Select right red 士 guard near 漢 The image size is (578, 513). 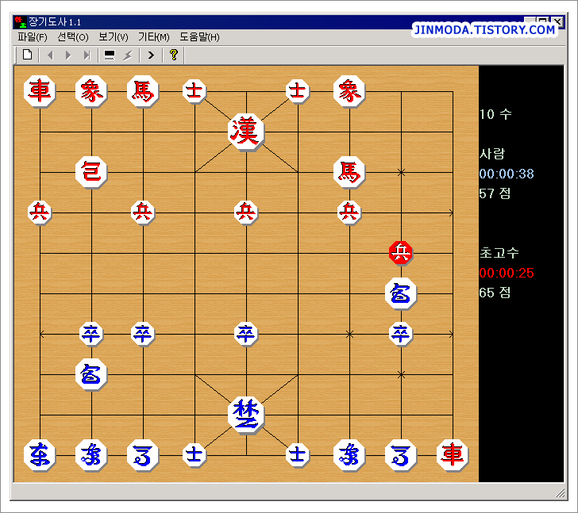(x=298, y=91)
